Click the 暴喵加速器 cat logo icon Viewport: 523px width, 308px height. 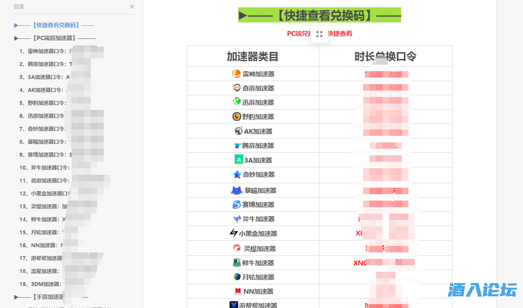point(236,190)
